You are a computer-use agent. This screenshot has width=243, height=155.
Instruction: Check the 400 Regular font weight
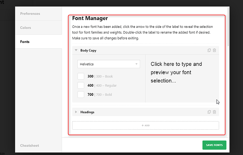pos(81,85)
